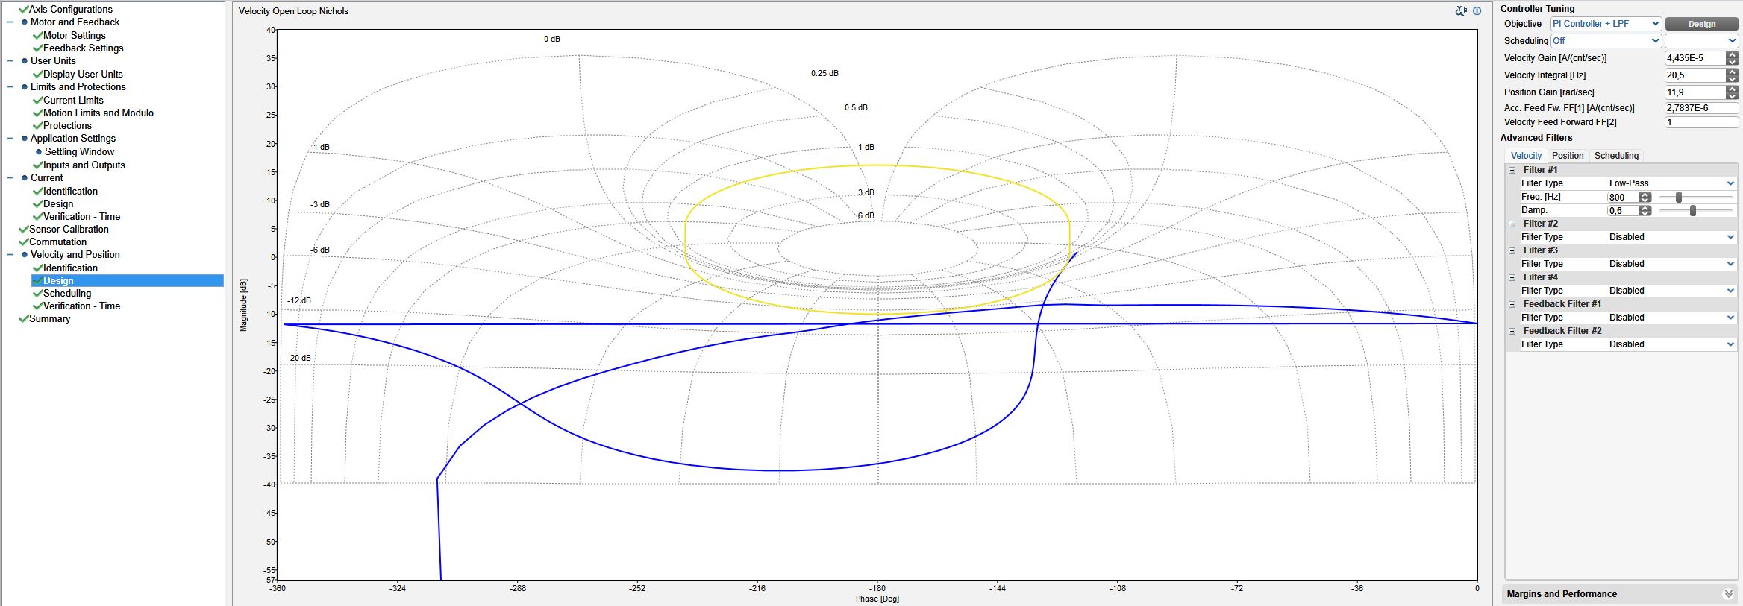Open the Scheduling Off dropdown
Screen dimensions: 1743x606
coord(1606,41)
